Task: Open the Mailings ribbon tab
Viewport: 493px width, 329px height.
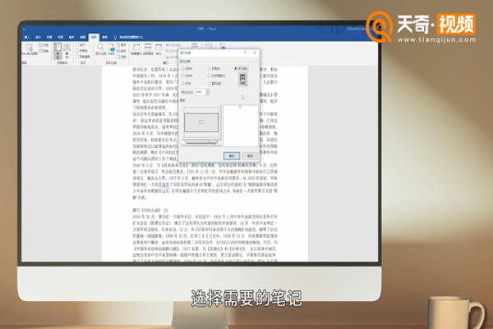Action: 71,37
